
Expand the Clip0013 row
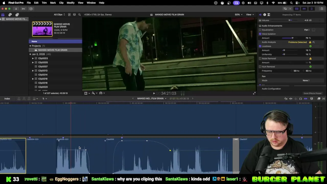pos(33,71)
